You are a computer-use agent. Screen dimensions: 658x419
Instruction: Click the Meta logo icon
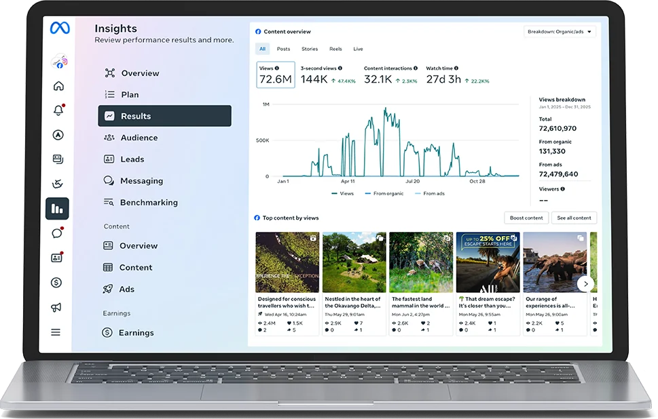point(60,28)
